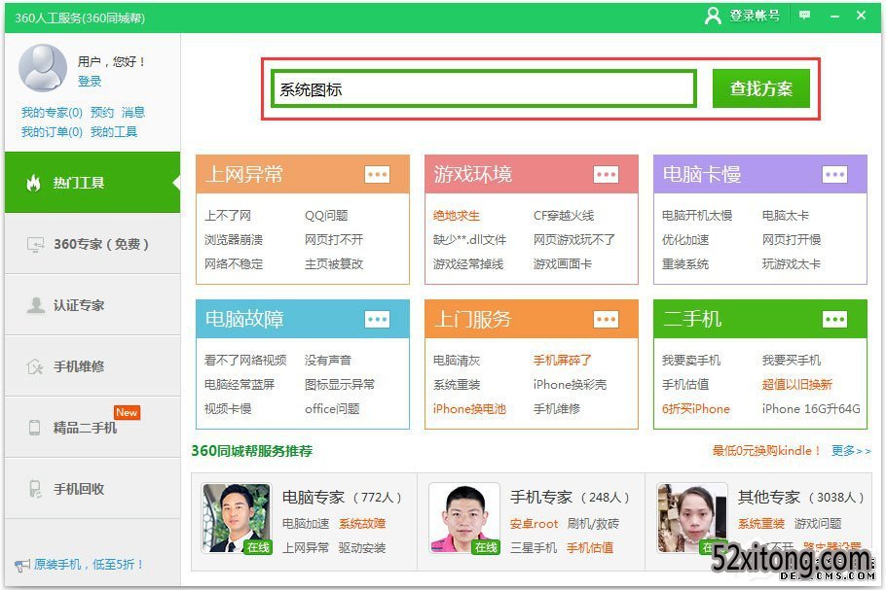
Task: Click the 其他专家 photo thumbnail
Action: pos(692,518)
